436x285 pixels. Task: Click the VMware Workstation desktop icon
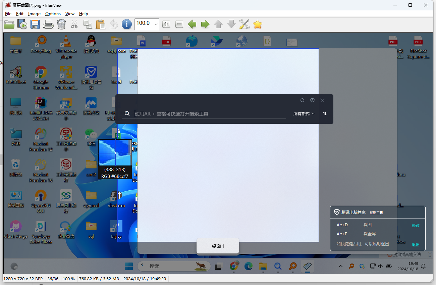66,78
